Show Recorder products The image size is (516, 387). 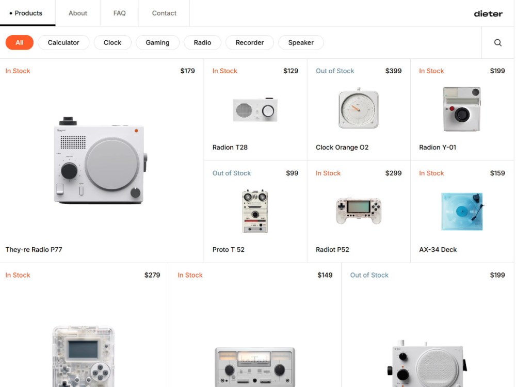click(x=250, y=42)
